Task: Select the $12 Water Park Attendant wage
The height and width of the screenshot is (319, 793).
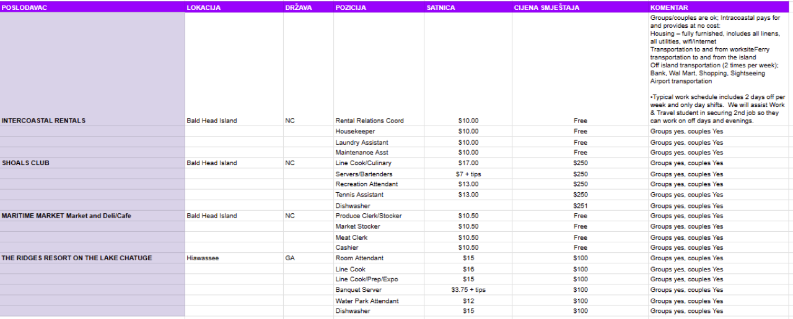Action: tap(468, 301)
